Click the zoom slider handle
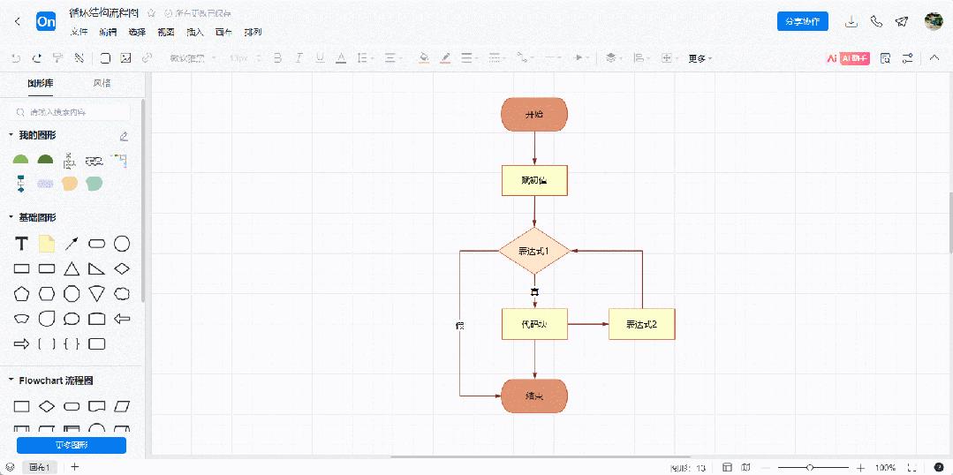953x475 pixels. 810,468
